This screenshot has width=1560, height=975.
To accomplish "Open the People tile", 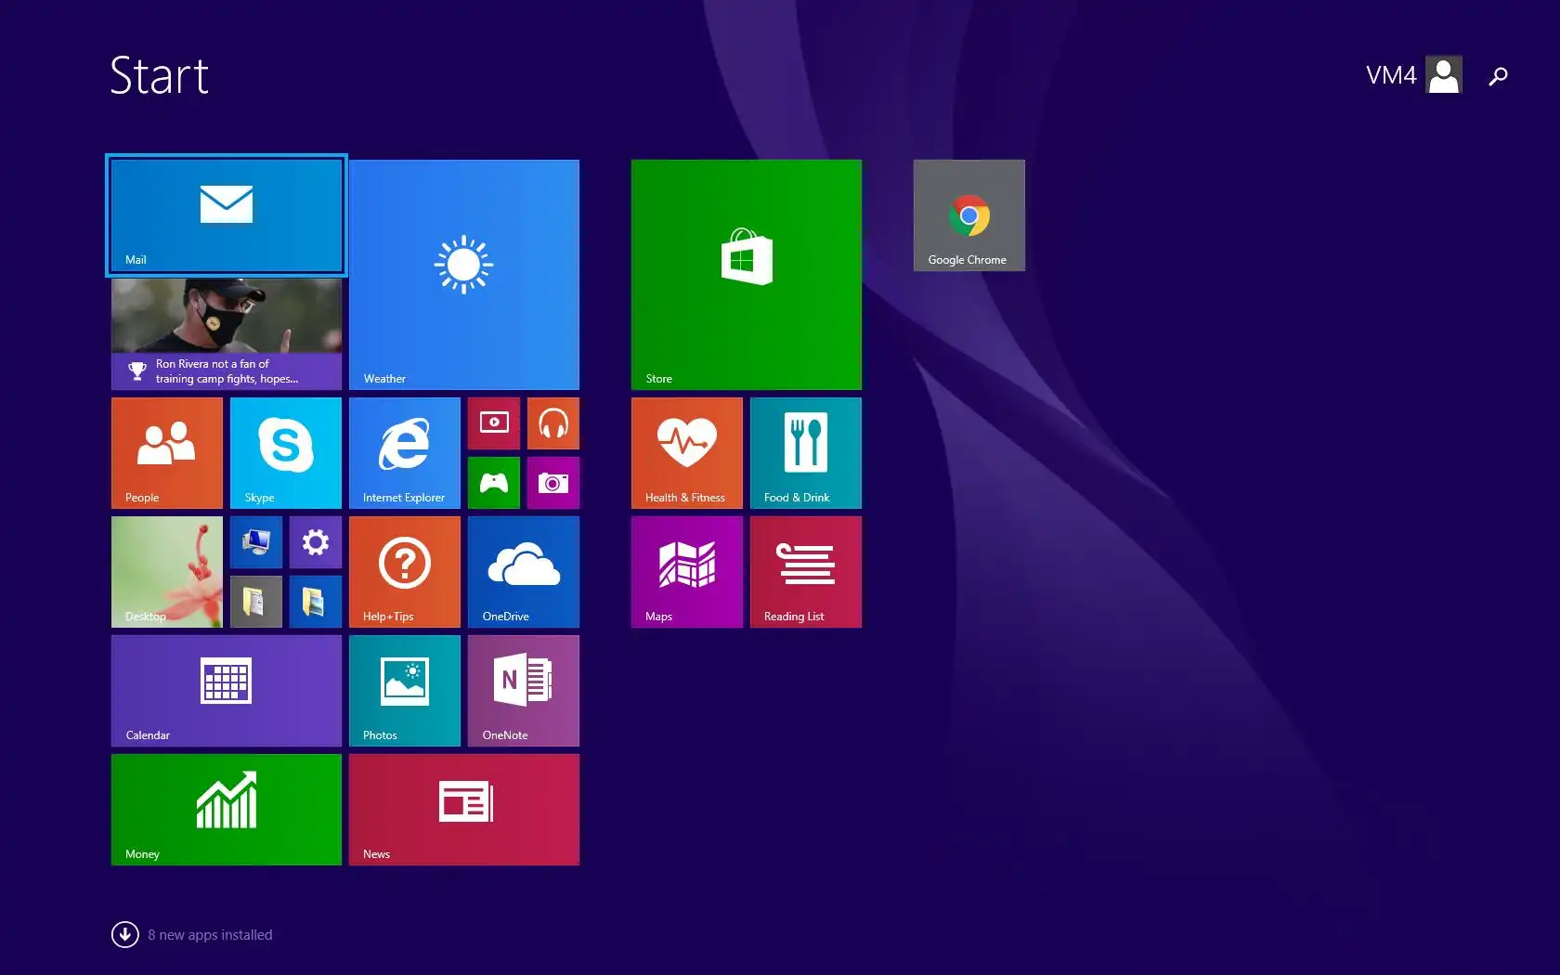I will [167, 453].
